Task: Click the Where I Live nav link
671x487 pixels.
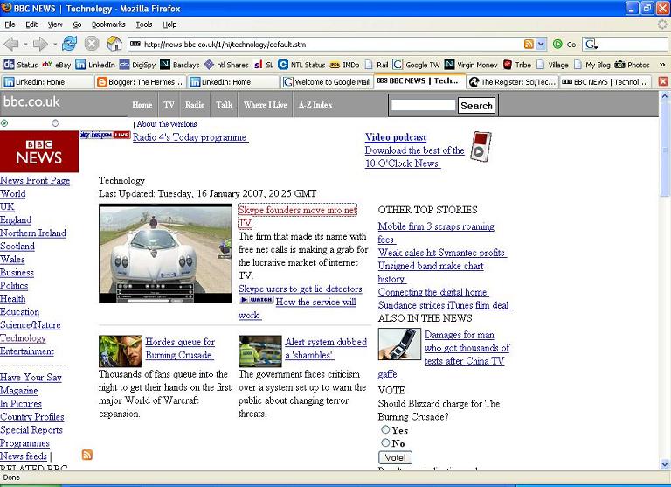Action: (266, 105)
